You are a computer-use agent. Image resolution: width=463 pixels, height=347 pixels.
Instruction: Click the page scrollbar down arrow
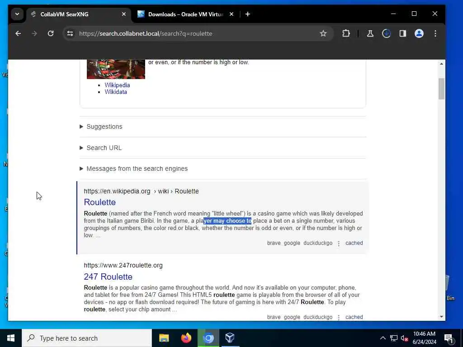[x=441, y=317]
